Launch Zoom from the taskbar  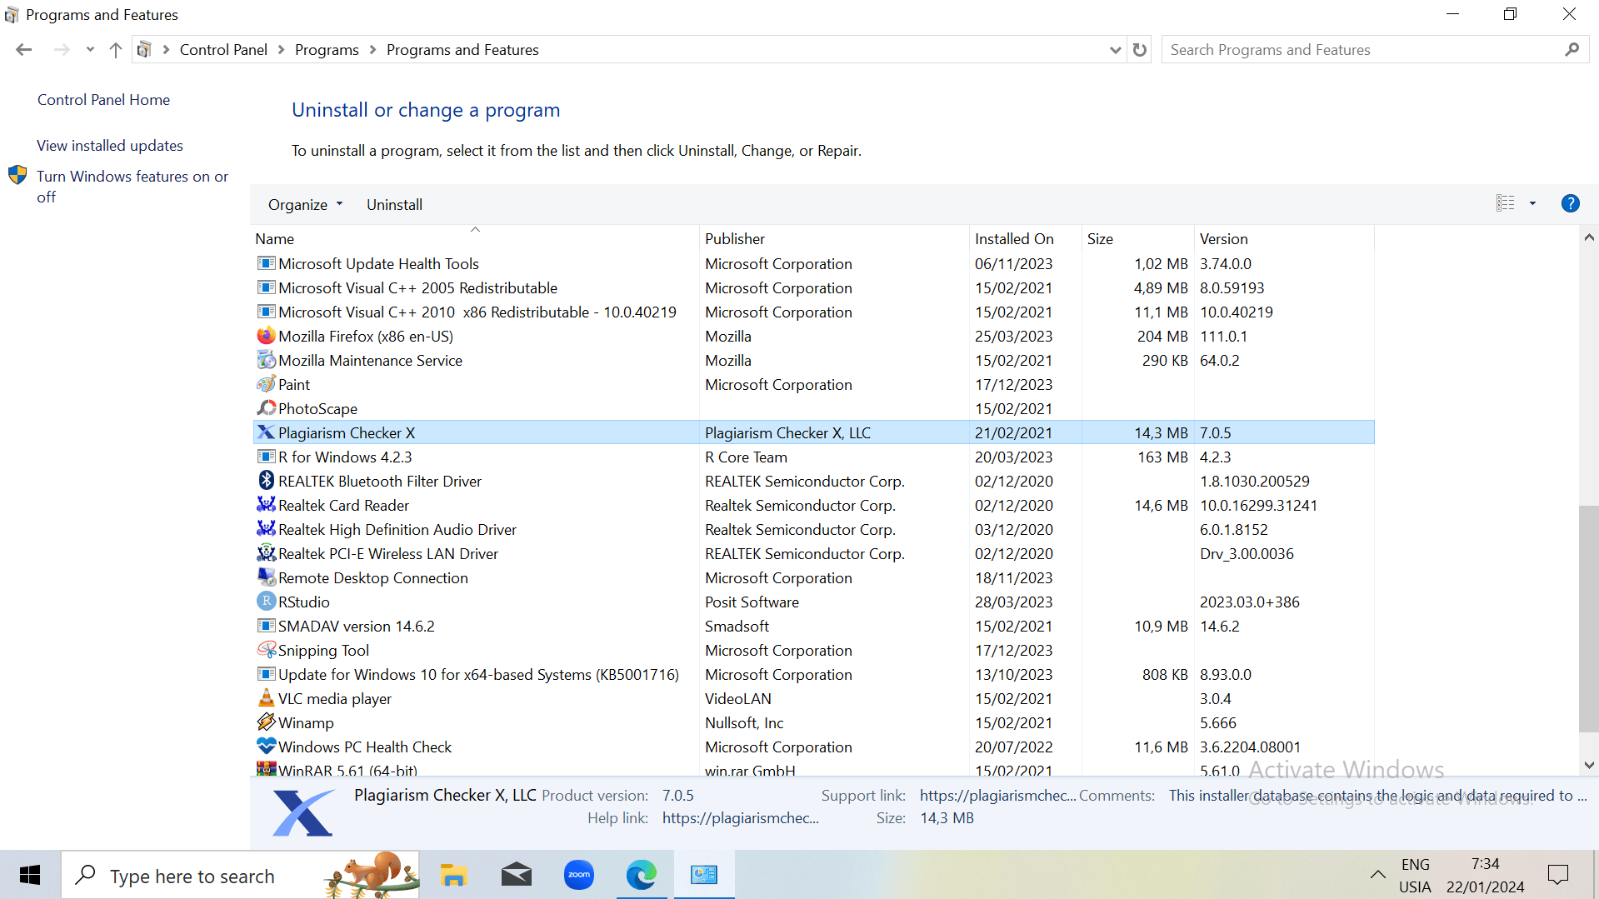pos(579,875)
